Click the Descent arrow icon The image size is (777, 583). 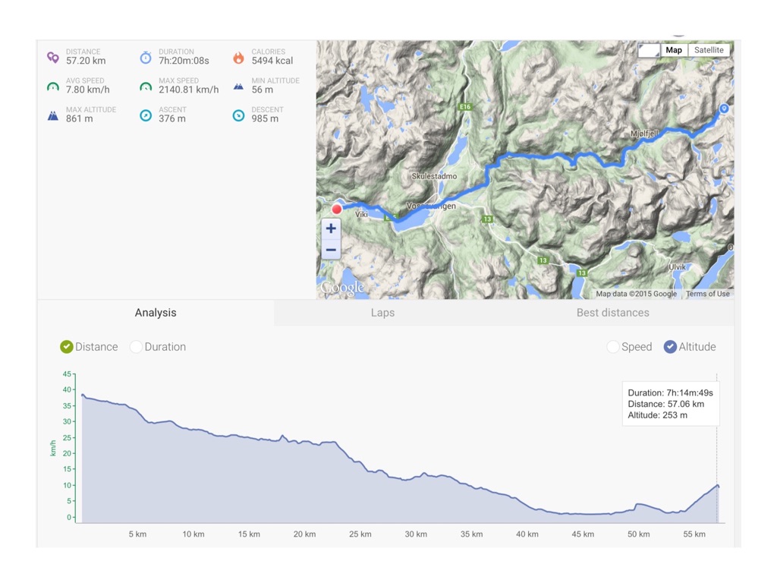(238, 115)
